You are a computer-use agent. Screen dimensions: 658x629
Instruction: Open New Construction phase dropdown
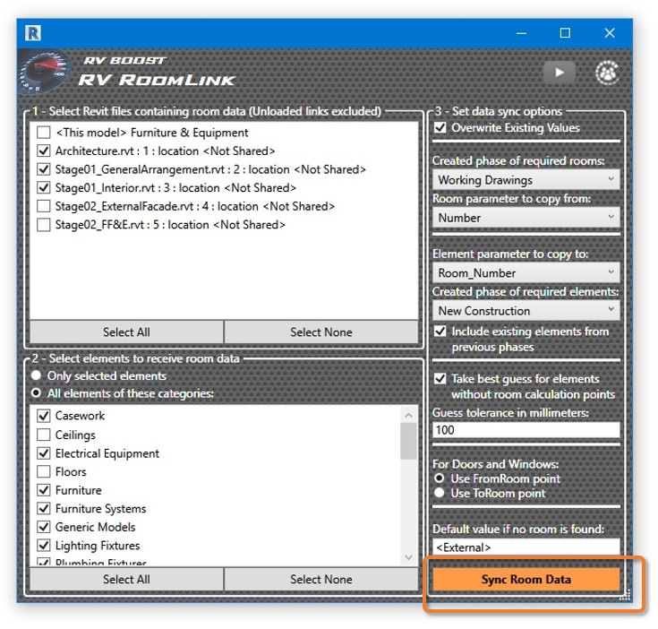526,311
